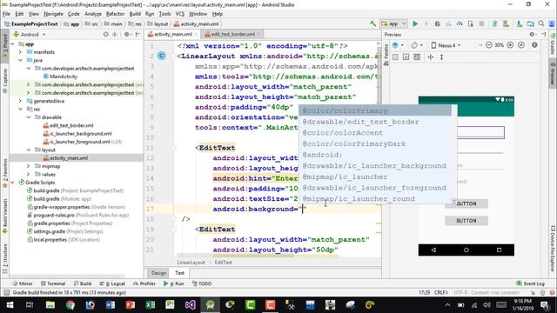Open Visual Studio from the taskbar

click(x=190, y=305)
